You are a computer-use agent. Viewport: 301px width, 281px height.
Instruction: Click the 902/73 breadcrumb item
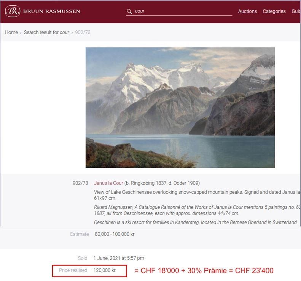click(83, 32)
